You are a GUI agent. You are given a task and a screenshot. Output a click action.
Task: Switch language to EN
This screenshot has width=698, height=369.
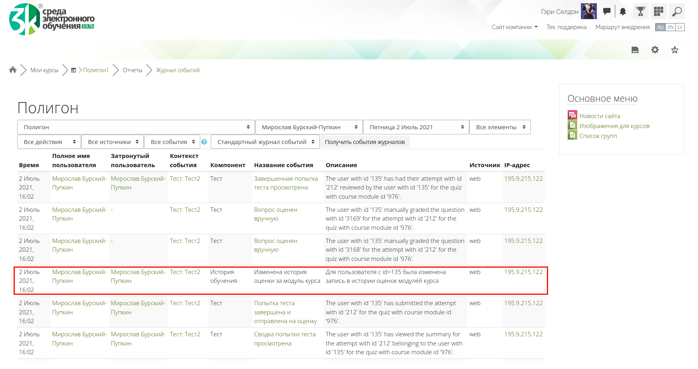(670, 27)
